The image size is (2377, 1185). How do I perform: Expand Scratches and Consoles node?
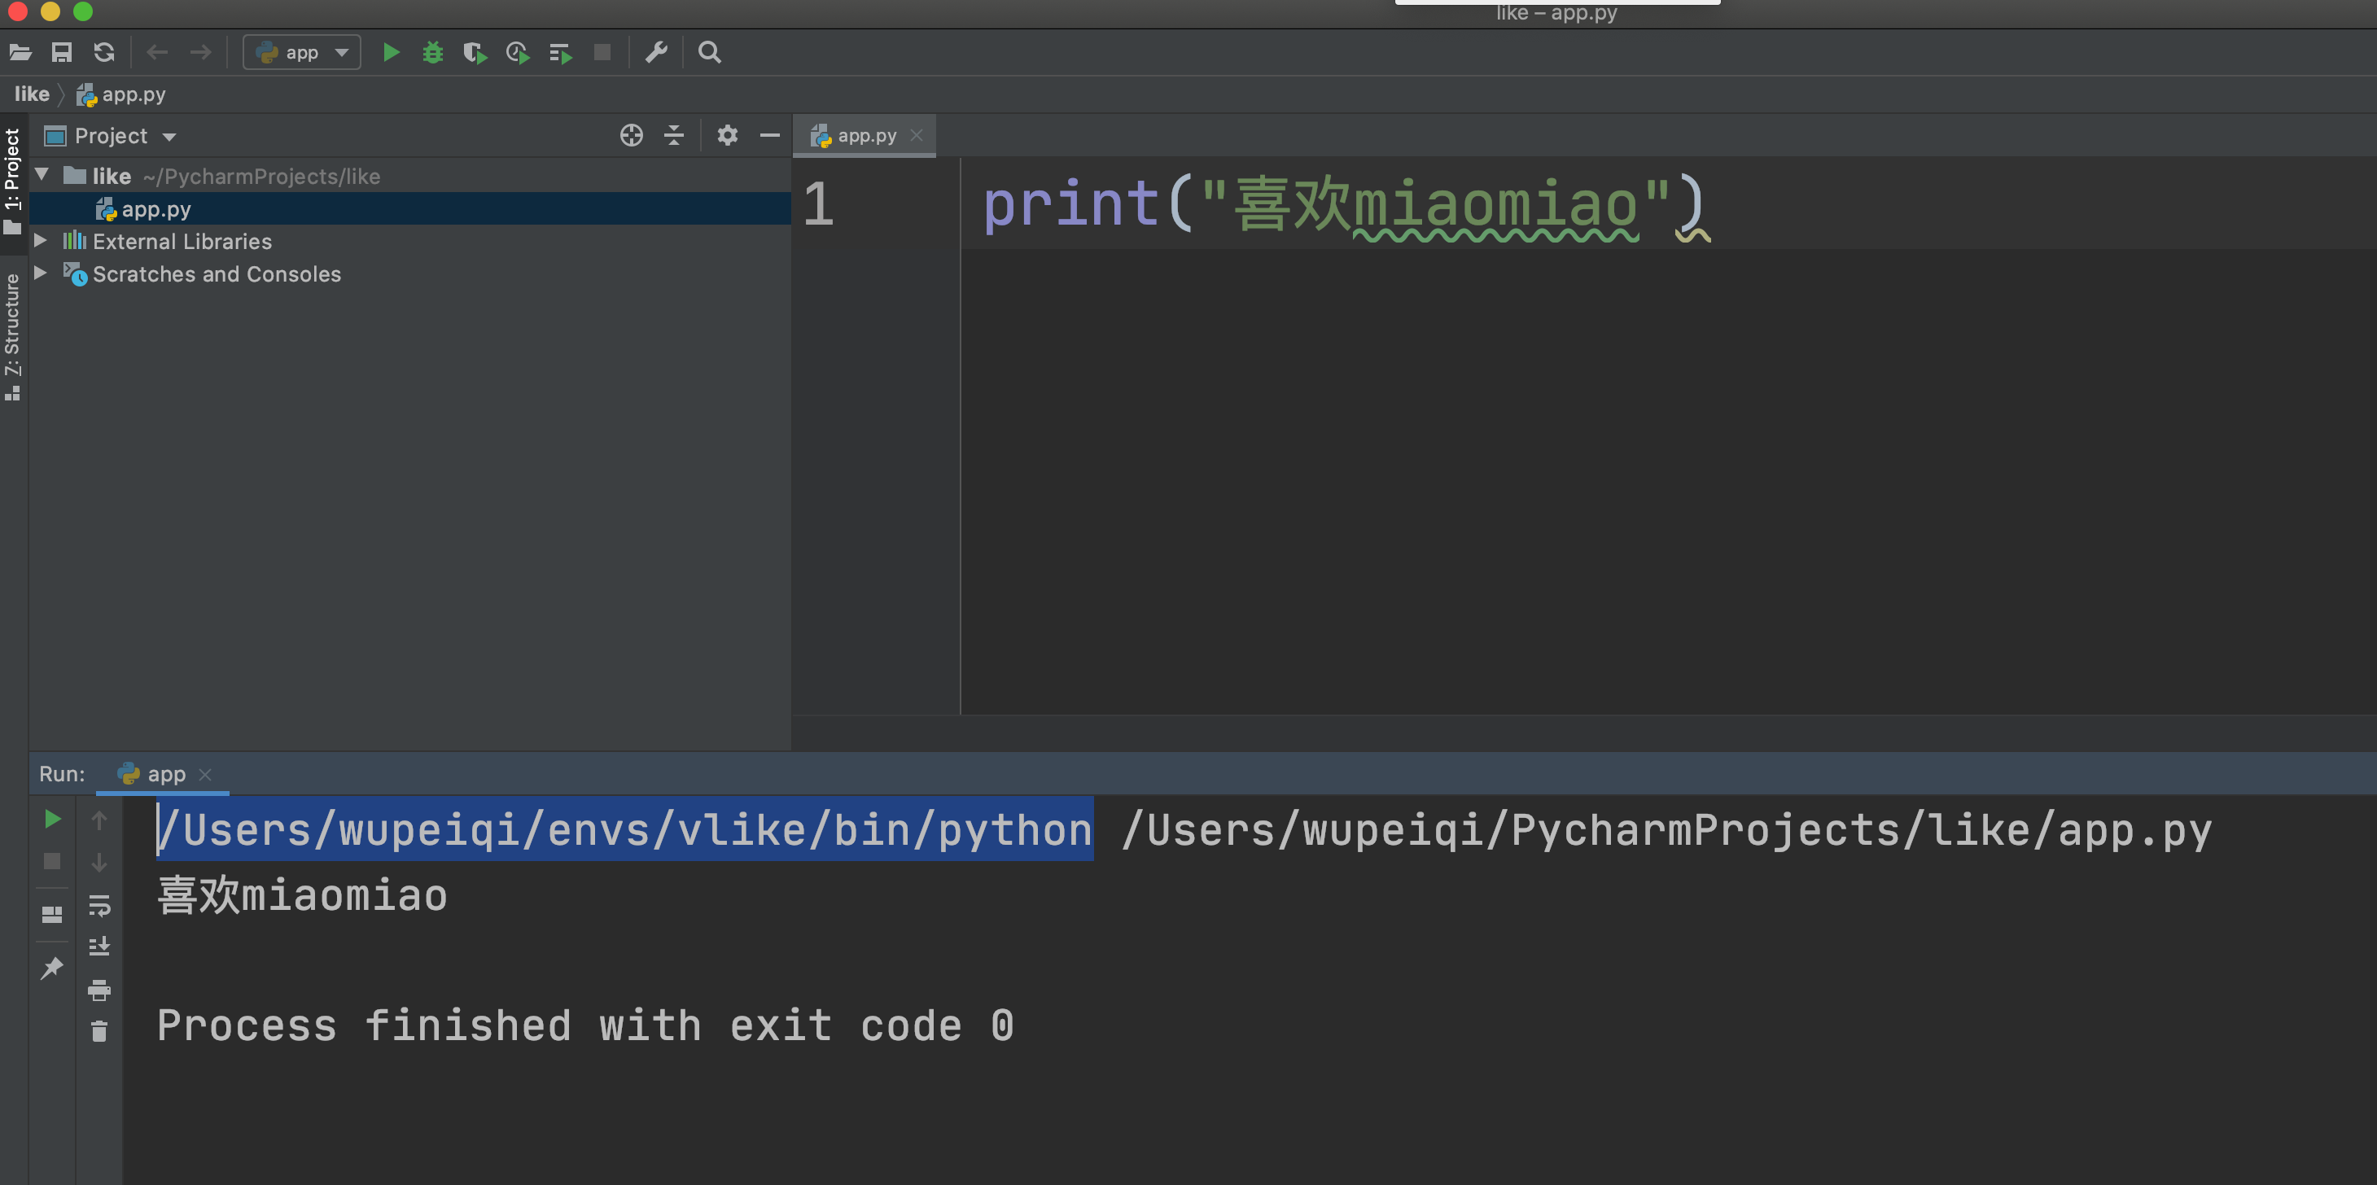41,273
